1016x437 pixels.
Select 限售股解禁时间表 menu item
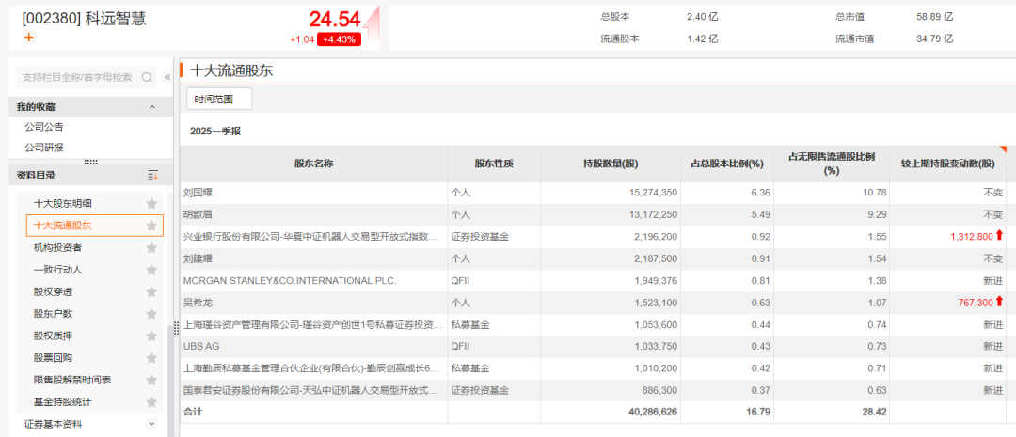click(71, 380)
